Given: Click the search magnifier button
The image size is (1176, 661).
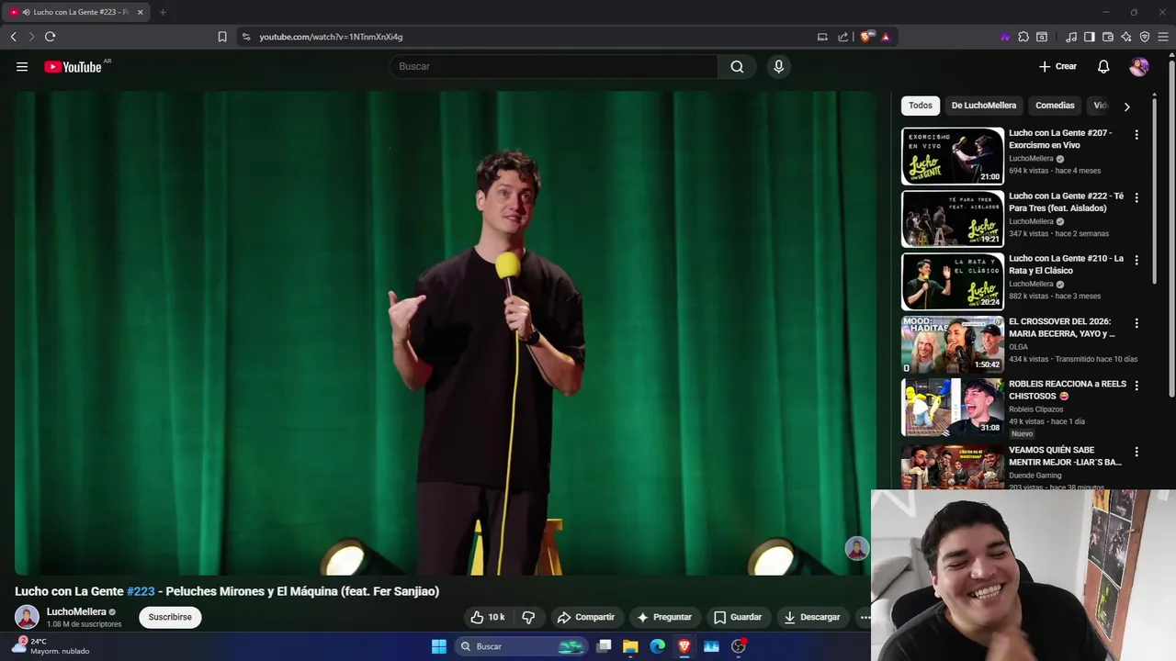Looking at the screenshot, I should (737, 66).
